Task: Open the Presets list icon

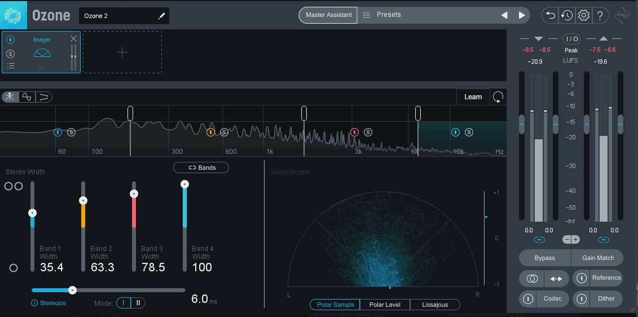Action: [x=366, y=15]
